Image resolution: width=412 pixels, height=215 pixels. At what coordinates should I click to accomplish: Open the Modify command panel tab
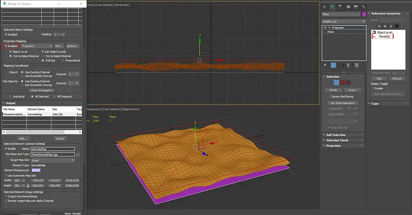click(x=332, y=7)
